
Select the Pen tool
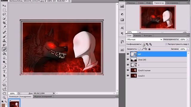4,67
